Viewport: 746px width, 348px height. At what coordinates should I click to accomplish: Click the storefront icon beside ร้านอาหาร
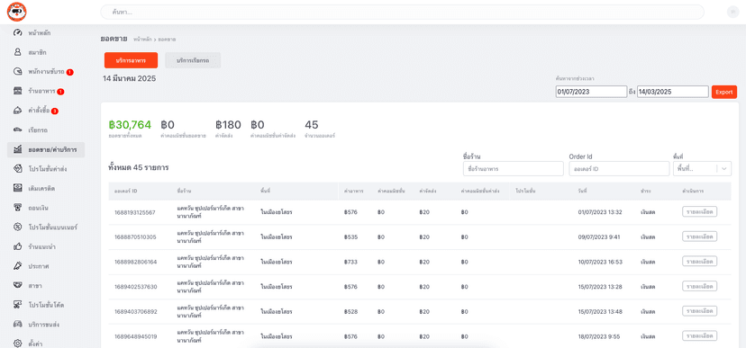pyautogui.click(x=18, y=91)
